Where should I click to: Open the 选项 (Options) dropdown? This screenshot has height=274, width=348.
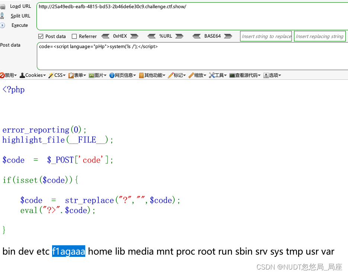pyautogui.click(x=272, y=75)
